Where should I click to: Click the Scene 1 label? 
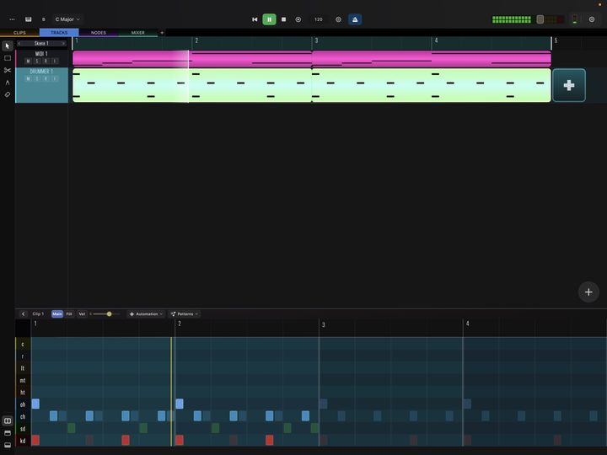(41, 43)
